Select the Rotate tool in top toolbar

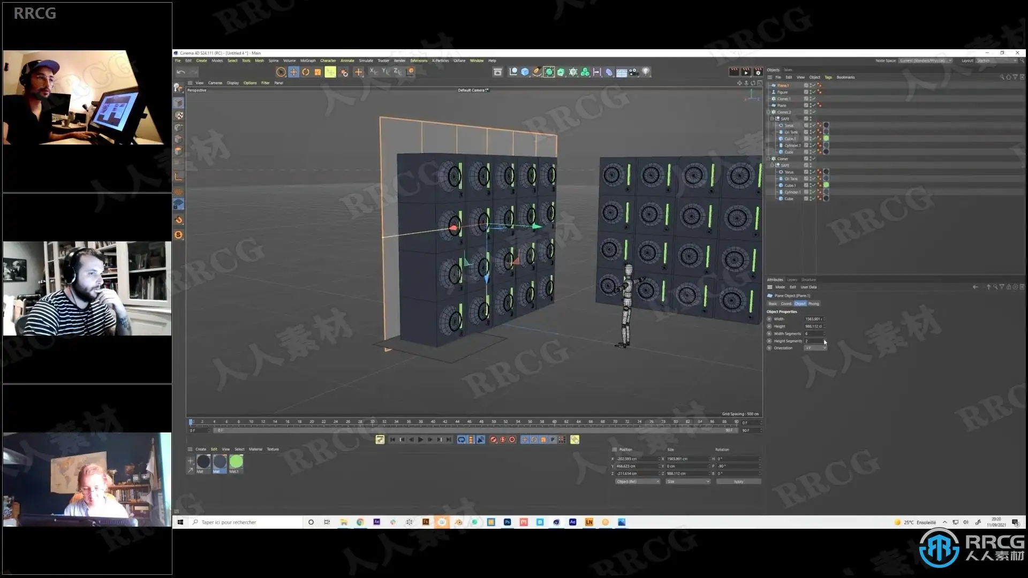[306, 72]
